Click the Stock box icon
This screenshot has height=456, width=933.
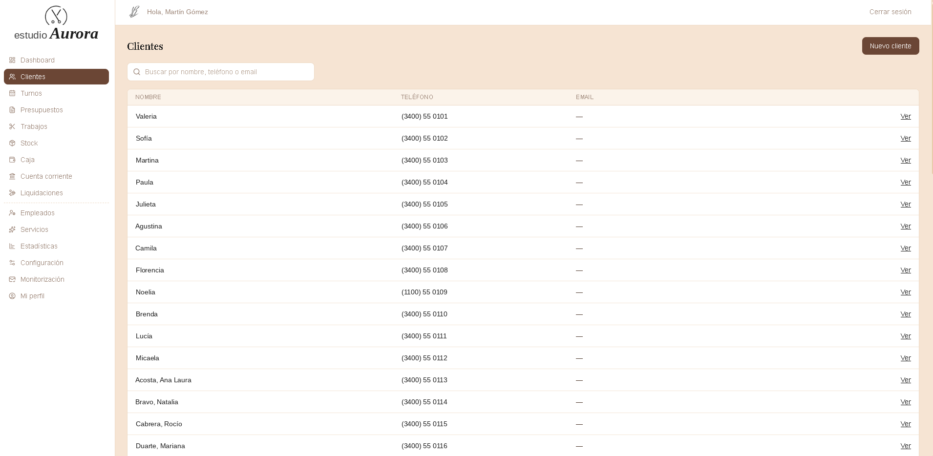(12, 143)
